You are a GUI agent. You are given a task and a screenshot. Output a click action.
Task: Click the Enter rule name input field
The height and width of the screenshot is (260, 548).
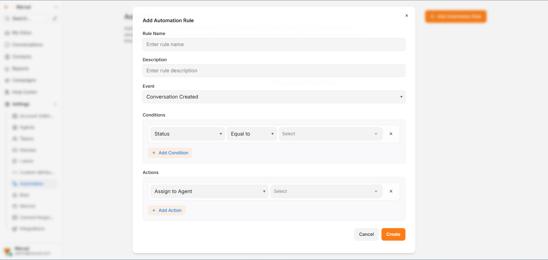pyautogui.click(x=274, y=44)
